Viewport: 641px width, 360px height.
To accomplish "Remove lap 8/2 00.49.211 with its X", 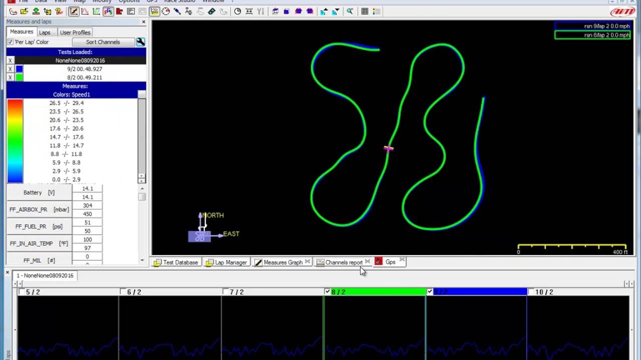I will (10, 77).
